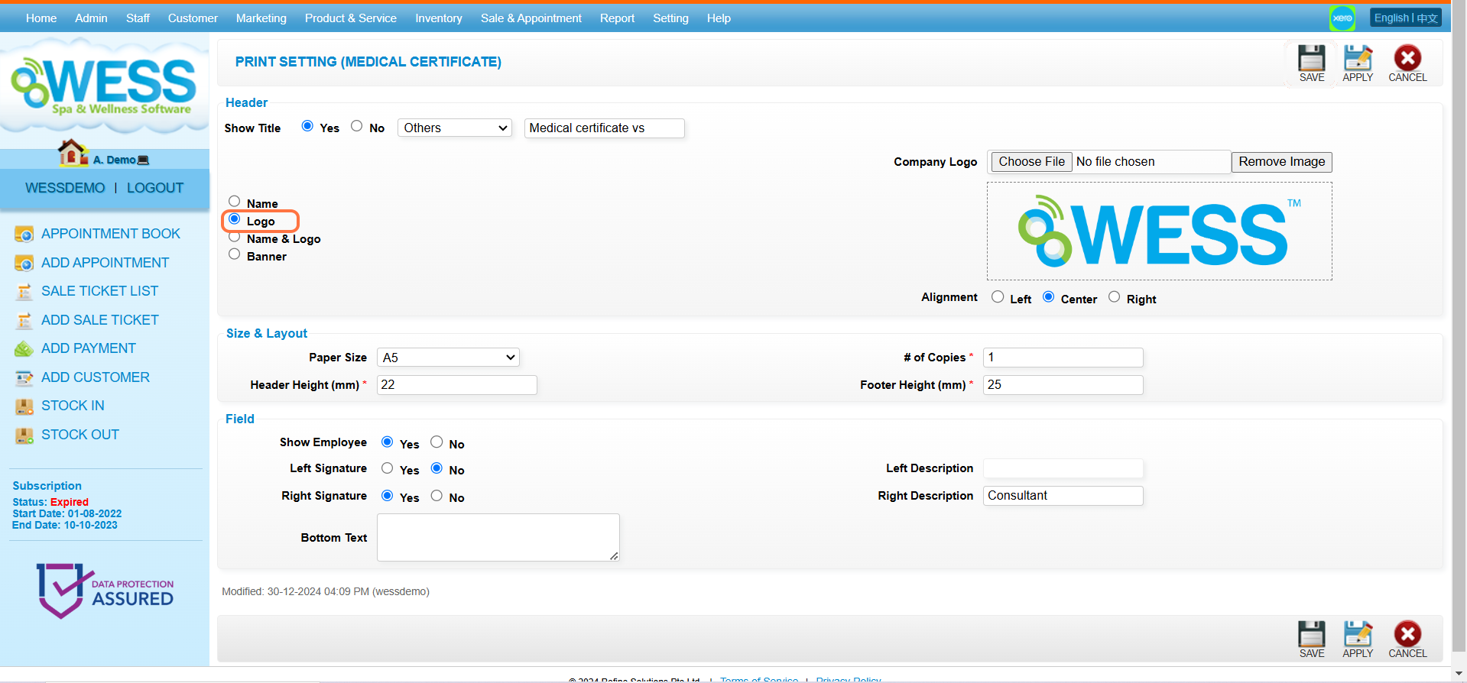Open the Sale & Appointment menu

(531, 18)
